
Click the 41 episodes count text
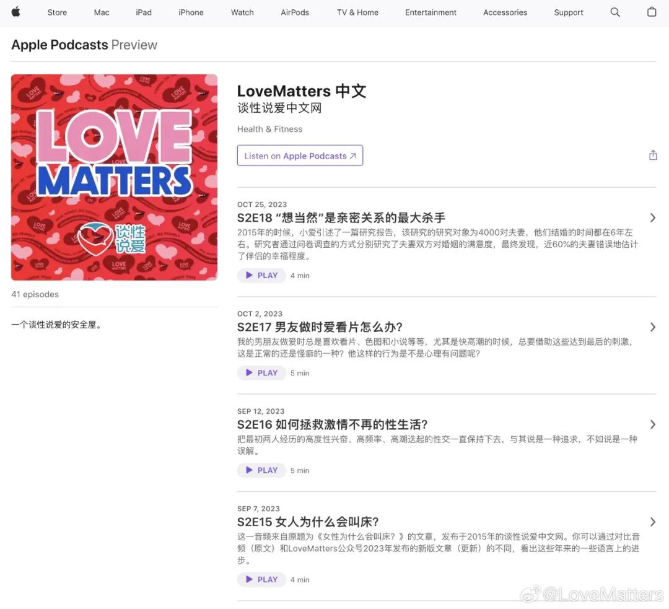(x=35, y=294)
